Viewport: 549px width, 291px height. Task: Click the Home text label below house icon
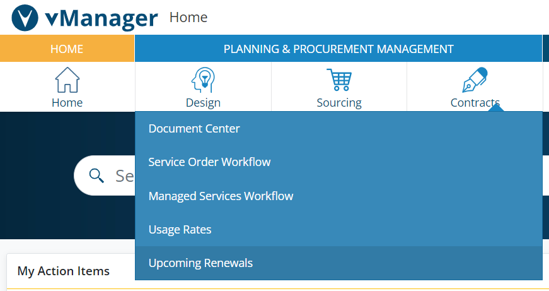[67, 103]
